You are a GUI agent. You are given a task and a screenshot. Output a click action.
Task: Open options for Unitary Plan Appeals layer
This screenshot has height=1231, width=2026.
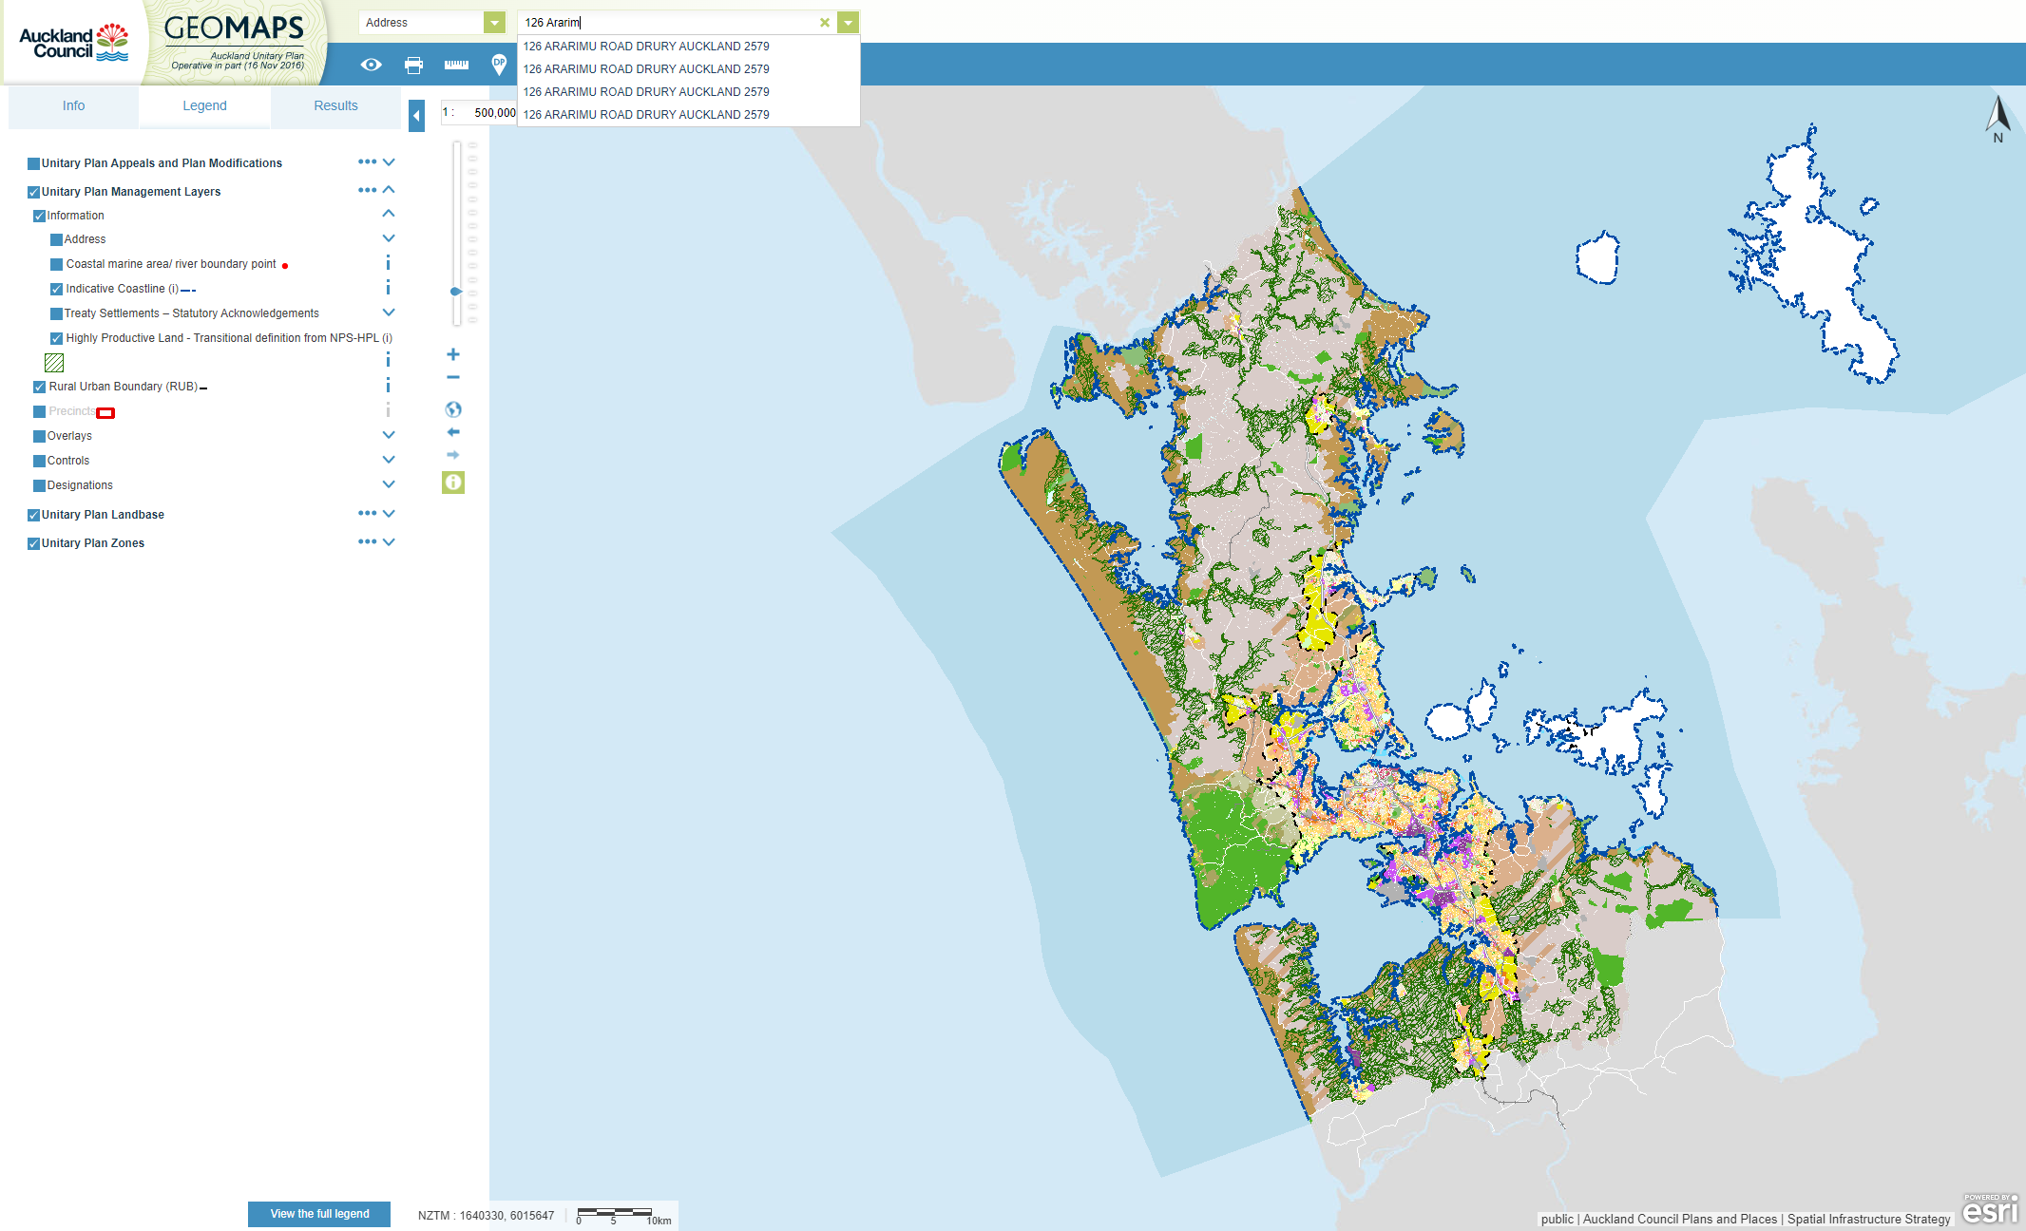click(x=367, y=162)
